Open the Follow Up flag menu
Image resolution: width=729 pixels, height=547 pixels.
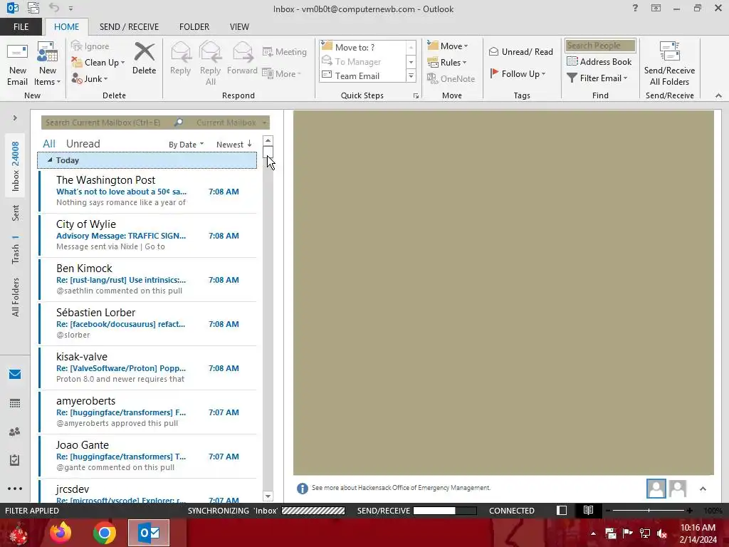[518, 73]
